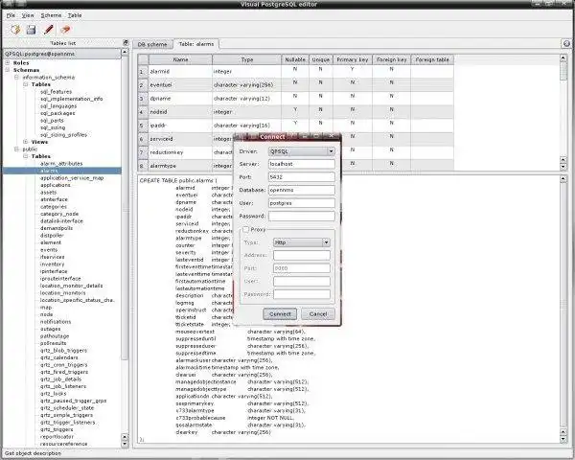Click the eraser toolbar icon

[65, 30]
